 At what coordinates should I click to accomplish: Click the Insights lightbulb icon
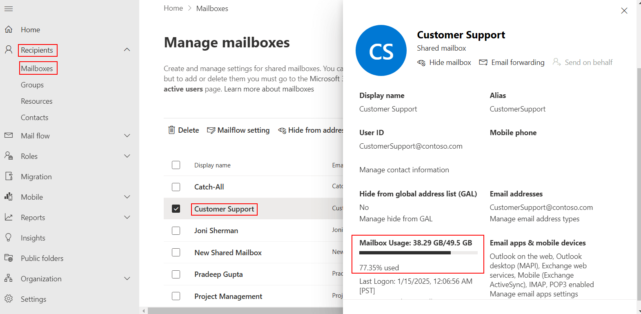(9, 238)
